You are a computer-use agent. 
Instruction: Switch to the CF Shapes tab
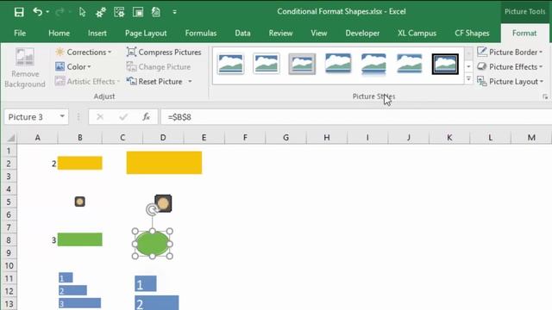[472, 33]
